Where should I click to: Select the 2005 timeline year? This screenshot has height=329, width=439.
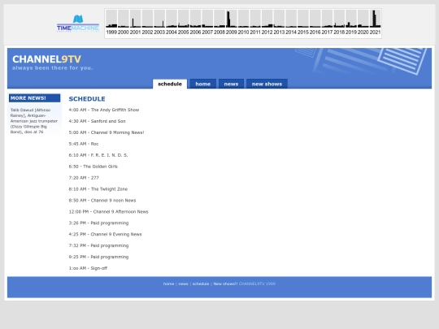(x=184, y=23)
